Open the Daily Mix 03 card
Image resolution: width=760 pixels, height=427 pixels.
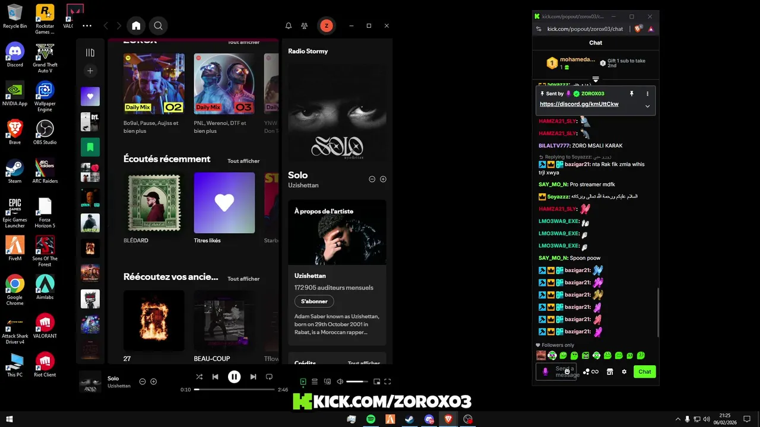[x=224, y=84]
